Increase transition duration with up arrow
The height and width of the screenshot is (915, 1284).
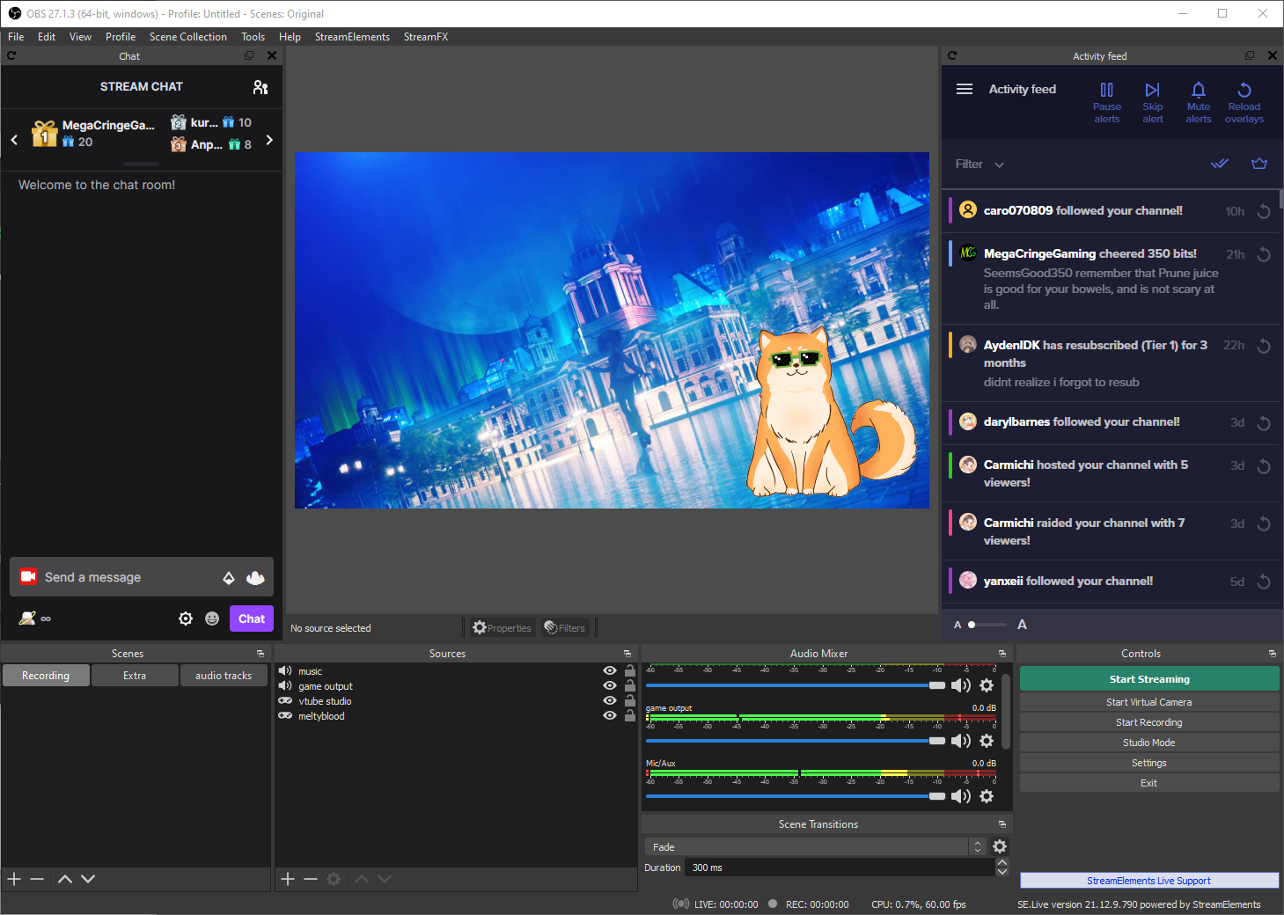(x=1002, y=863)
